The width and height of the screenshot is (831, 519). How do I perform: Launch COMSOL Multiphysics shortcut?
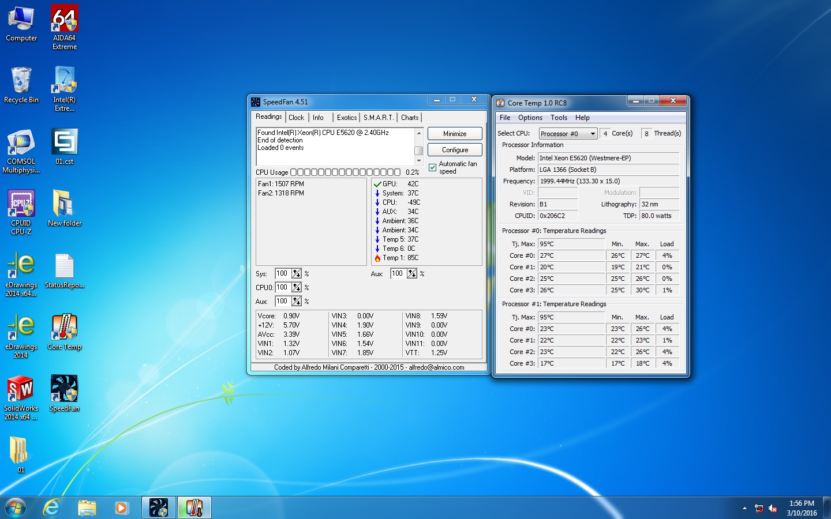click(x=21, y=151)
